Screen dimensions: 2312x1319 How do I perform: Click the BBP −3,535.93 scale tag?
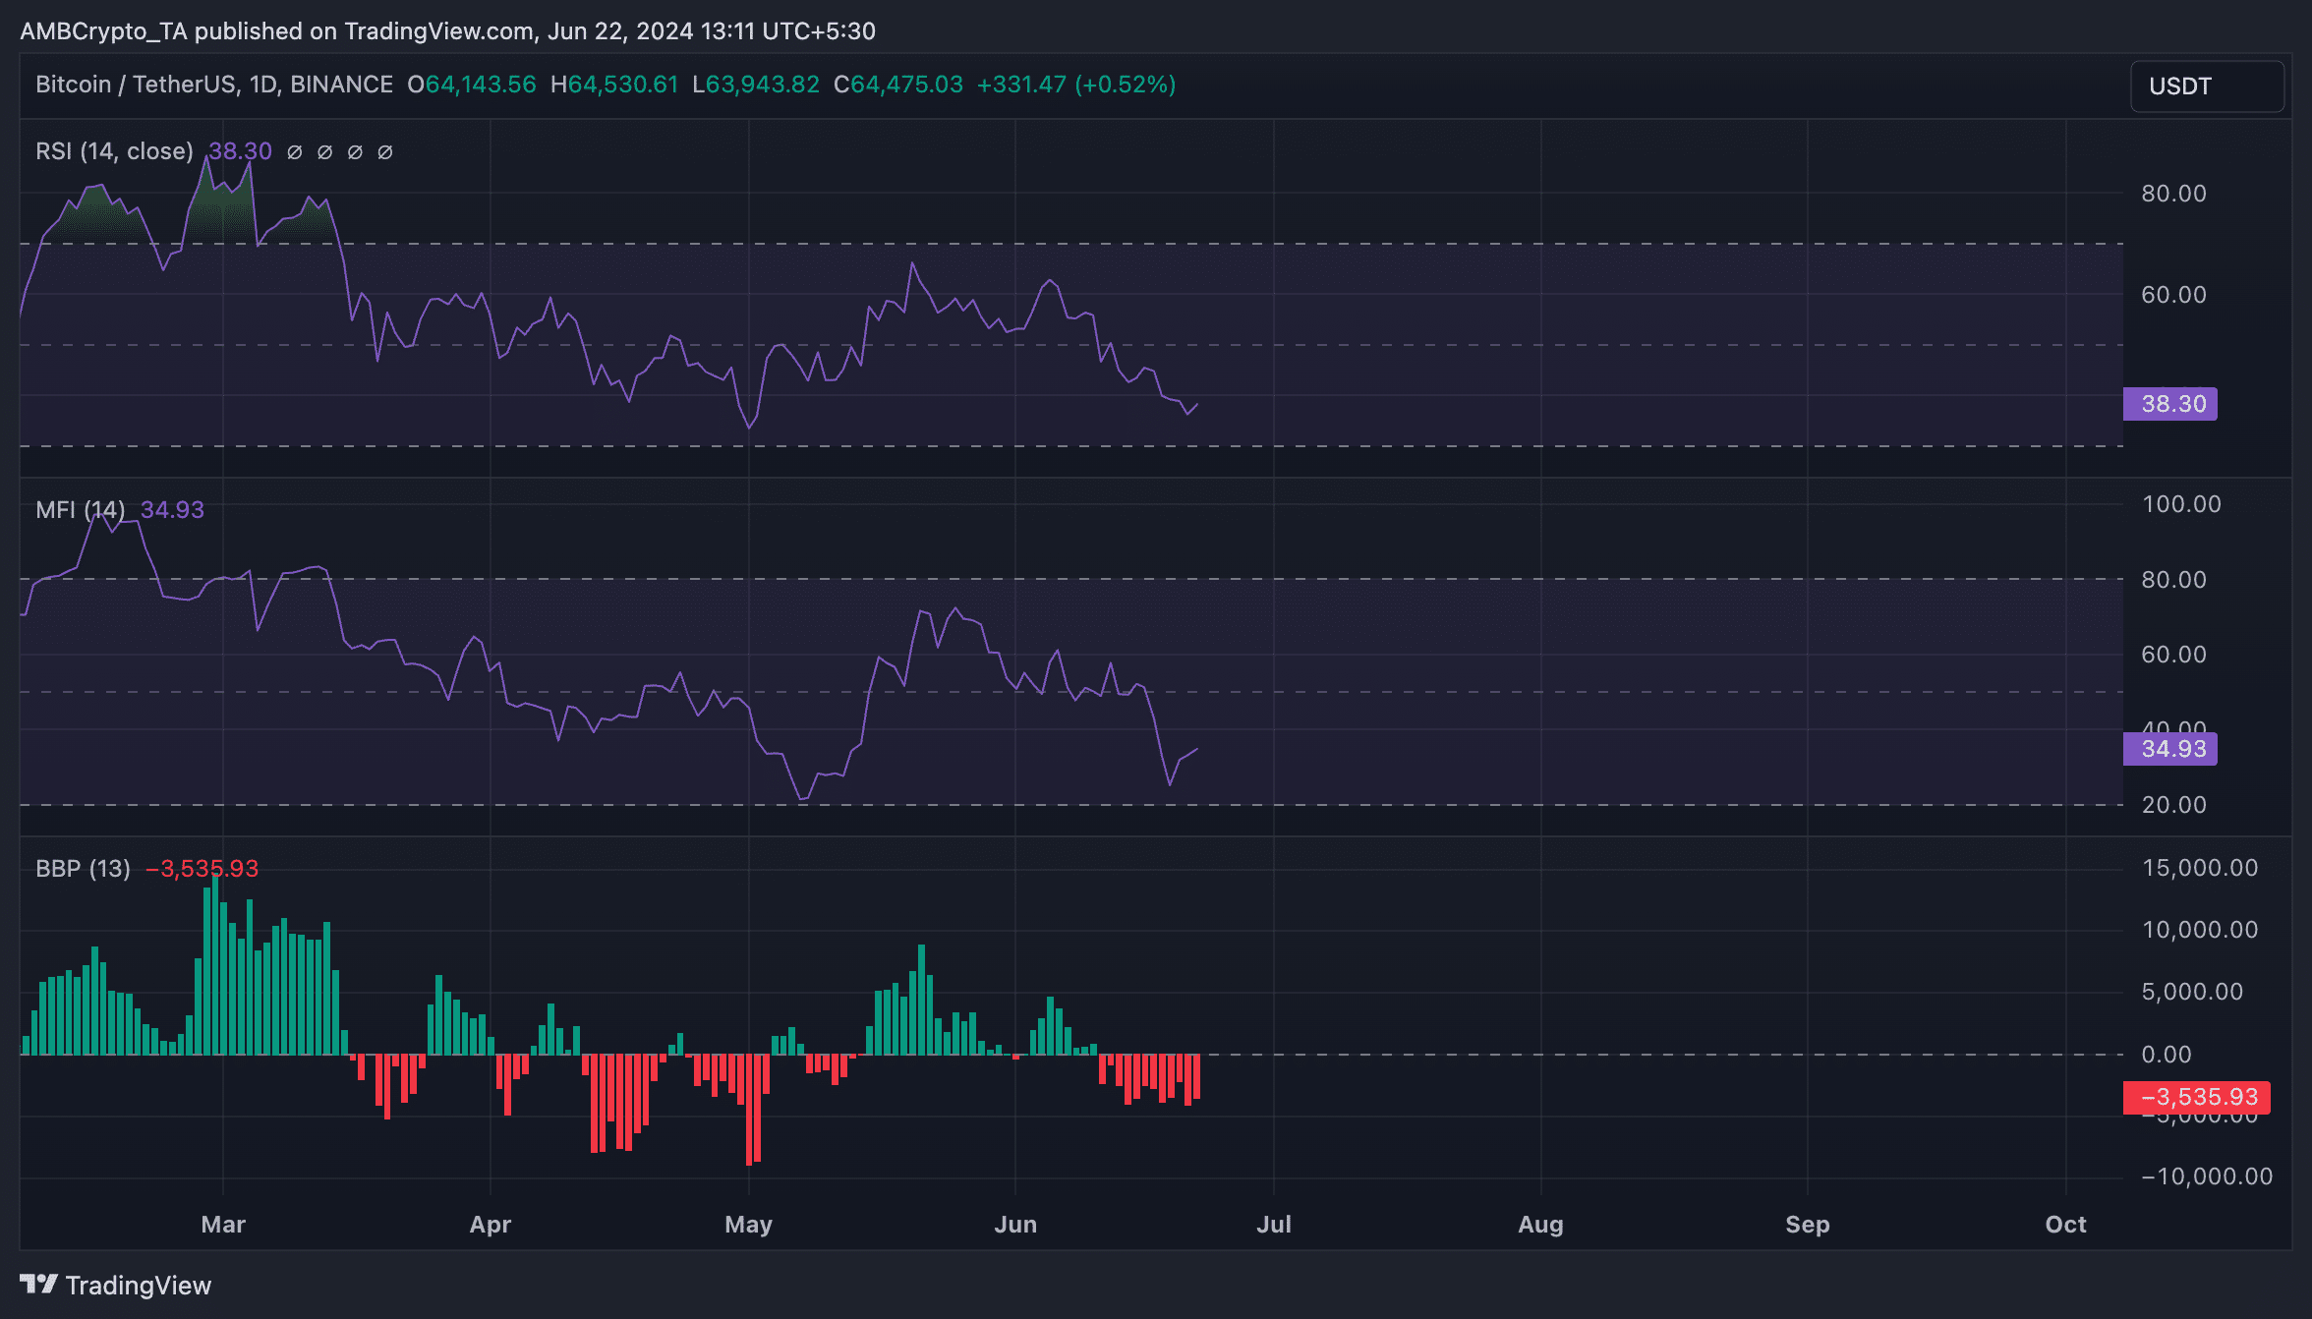pos(2197,1097)
